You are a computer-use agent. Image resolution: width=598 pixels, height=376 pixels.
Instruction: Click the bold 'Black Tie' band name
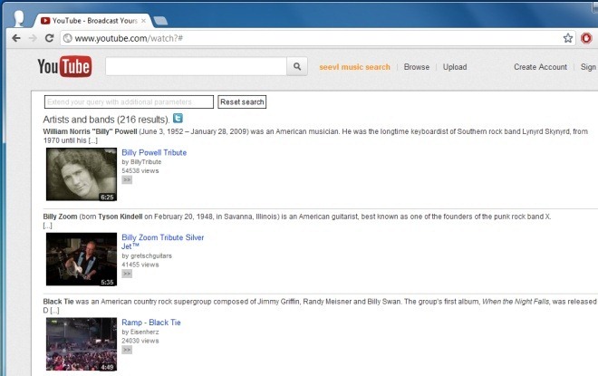click(58, 302)
